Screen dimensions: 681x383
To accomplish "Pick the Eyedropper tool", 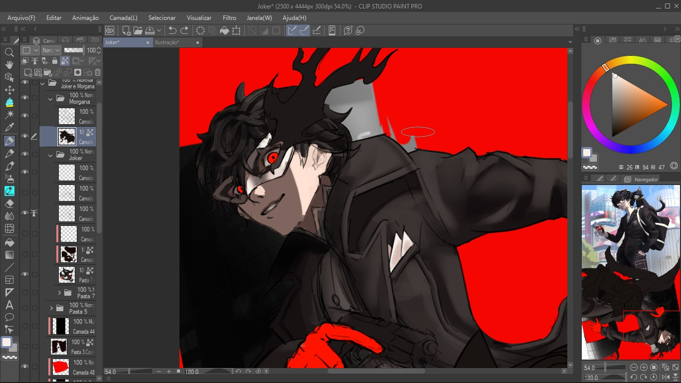I will (9, 128).
